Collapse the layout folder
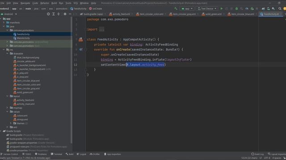The height and width of the screenshot is (160, 286). 7,96
